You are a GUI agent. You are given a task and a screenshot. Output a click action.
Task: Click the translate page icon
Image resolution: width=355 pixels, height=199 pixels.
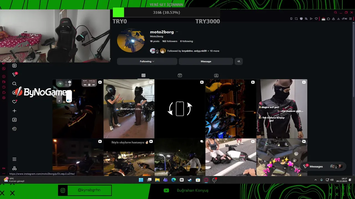306,19
